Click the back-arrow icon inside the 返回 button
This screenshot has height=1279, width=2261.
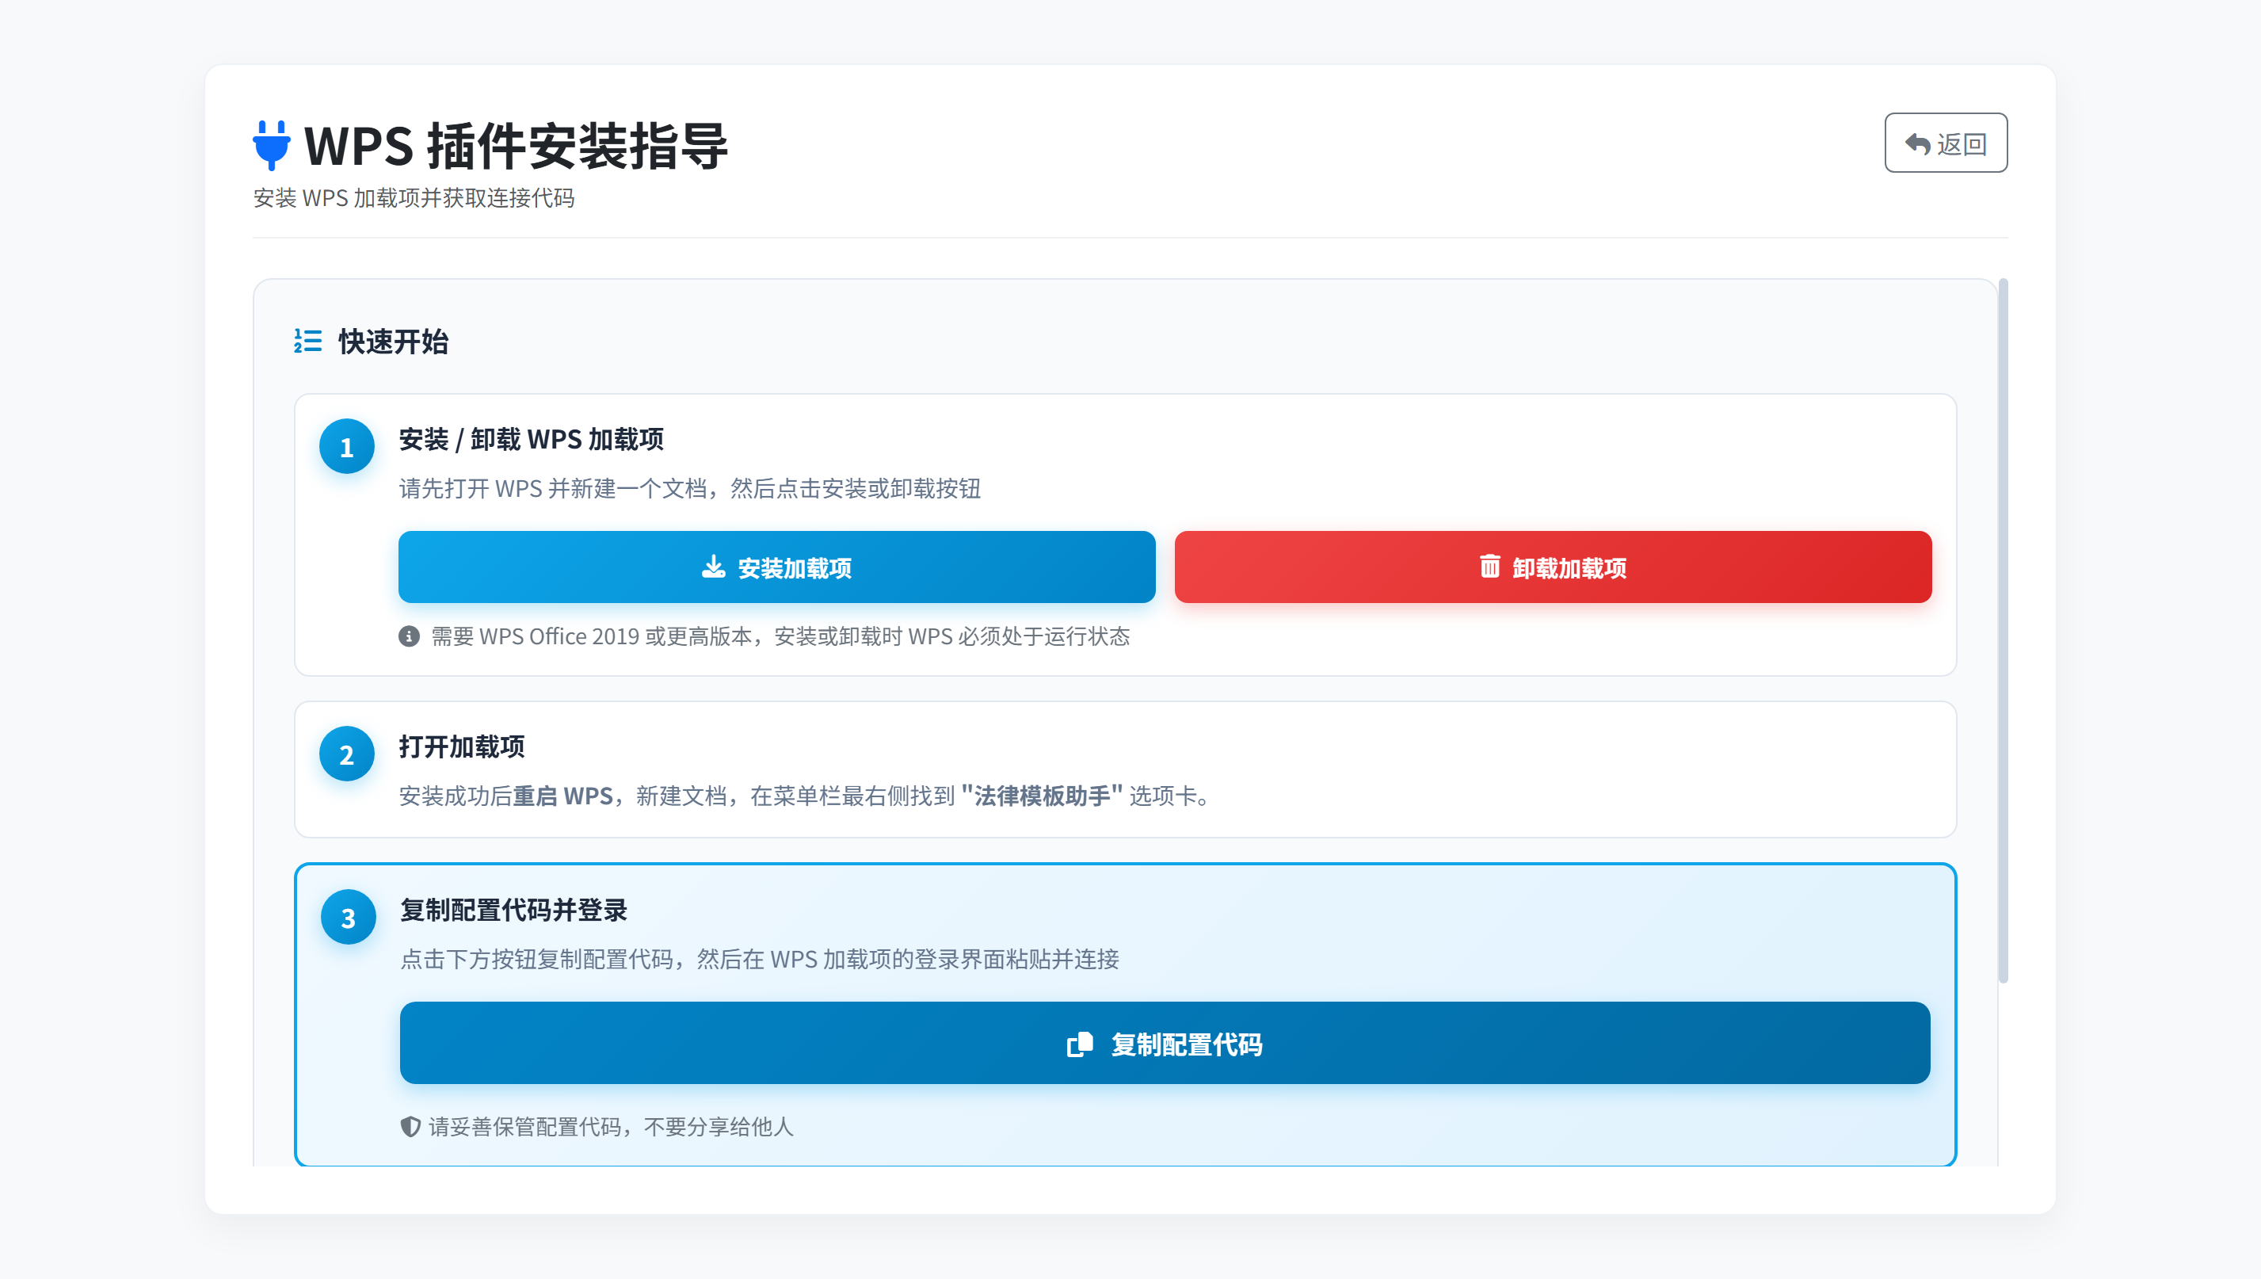[x=1917, y=141]
